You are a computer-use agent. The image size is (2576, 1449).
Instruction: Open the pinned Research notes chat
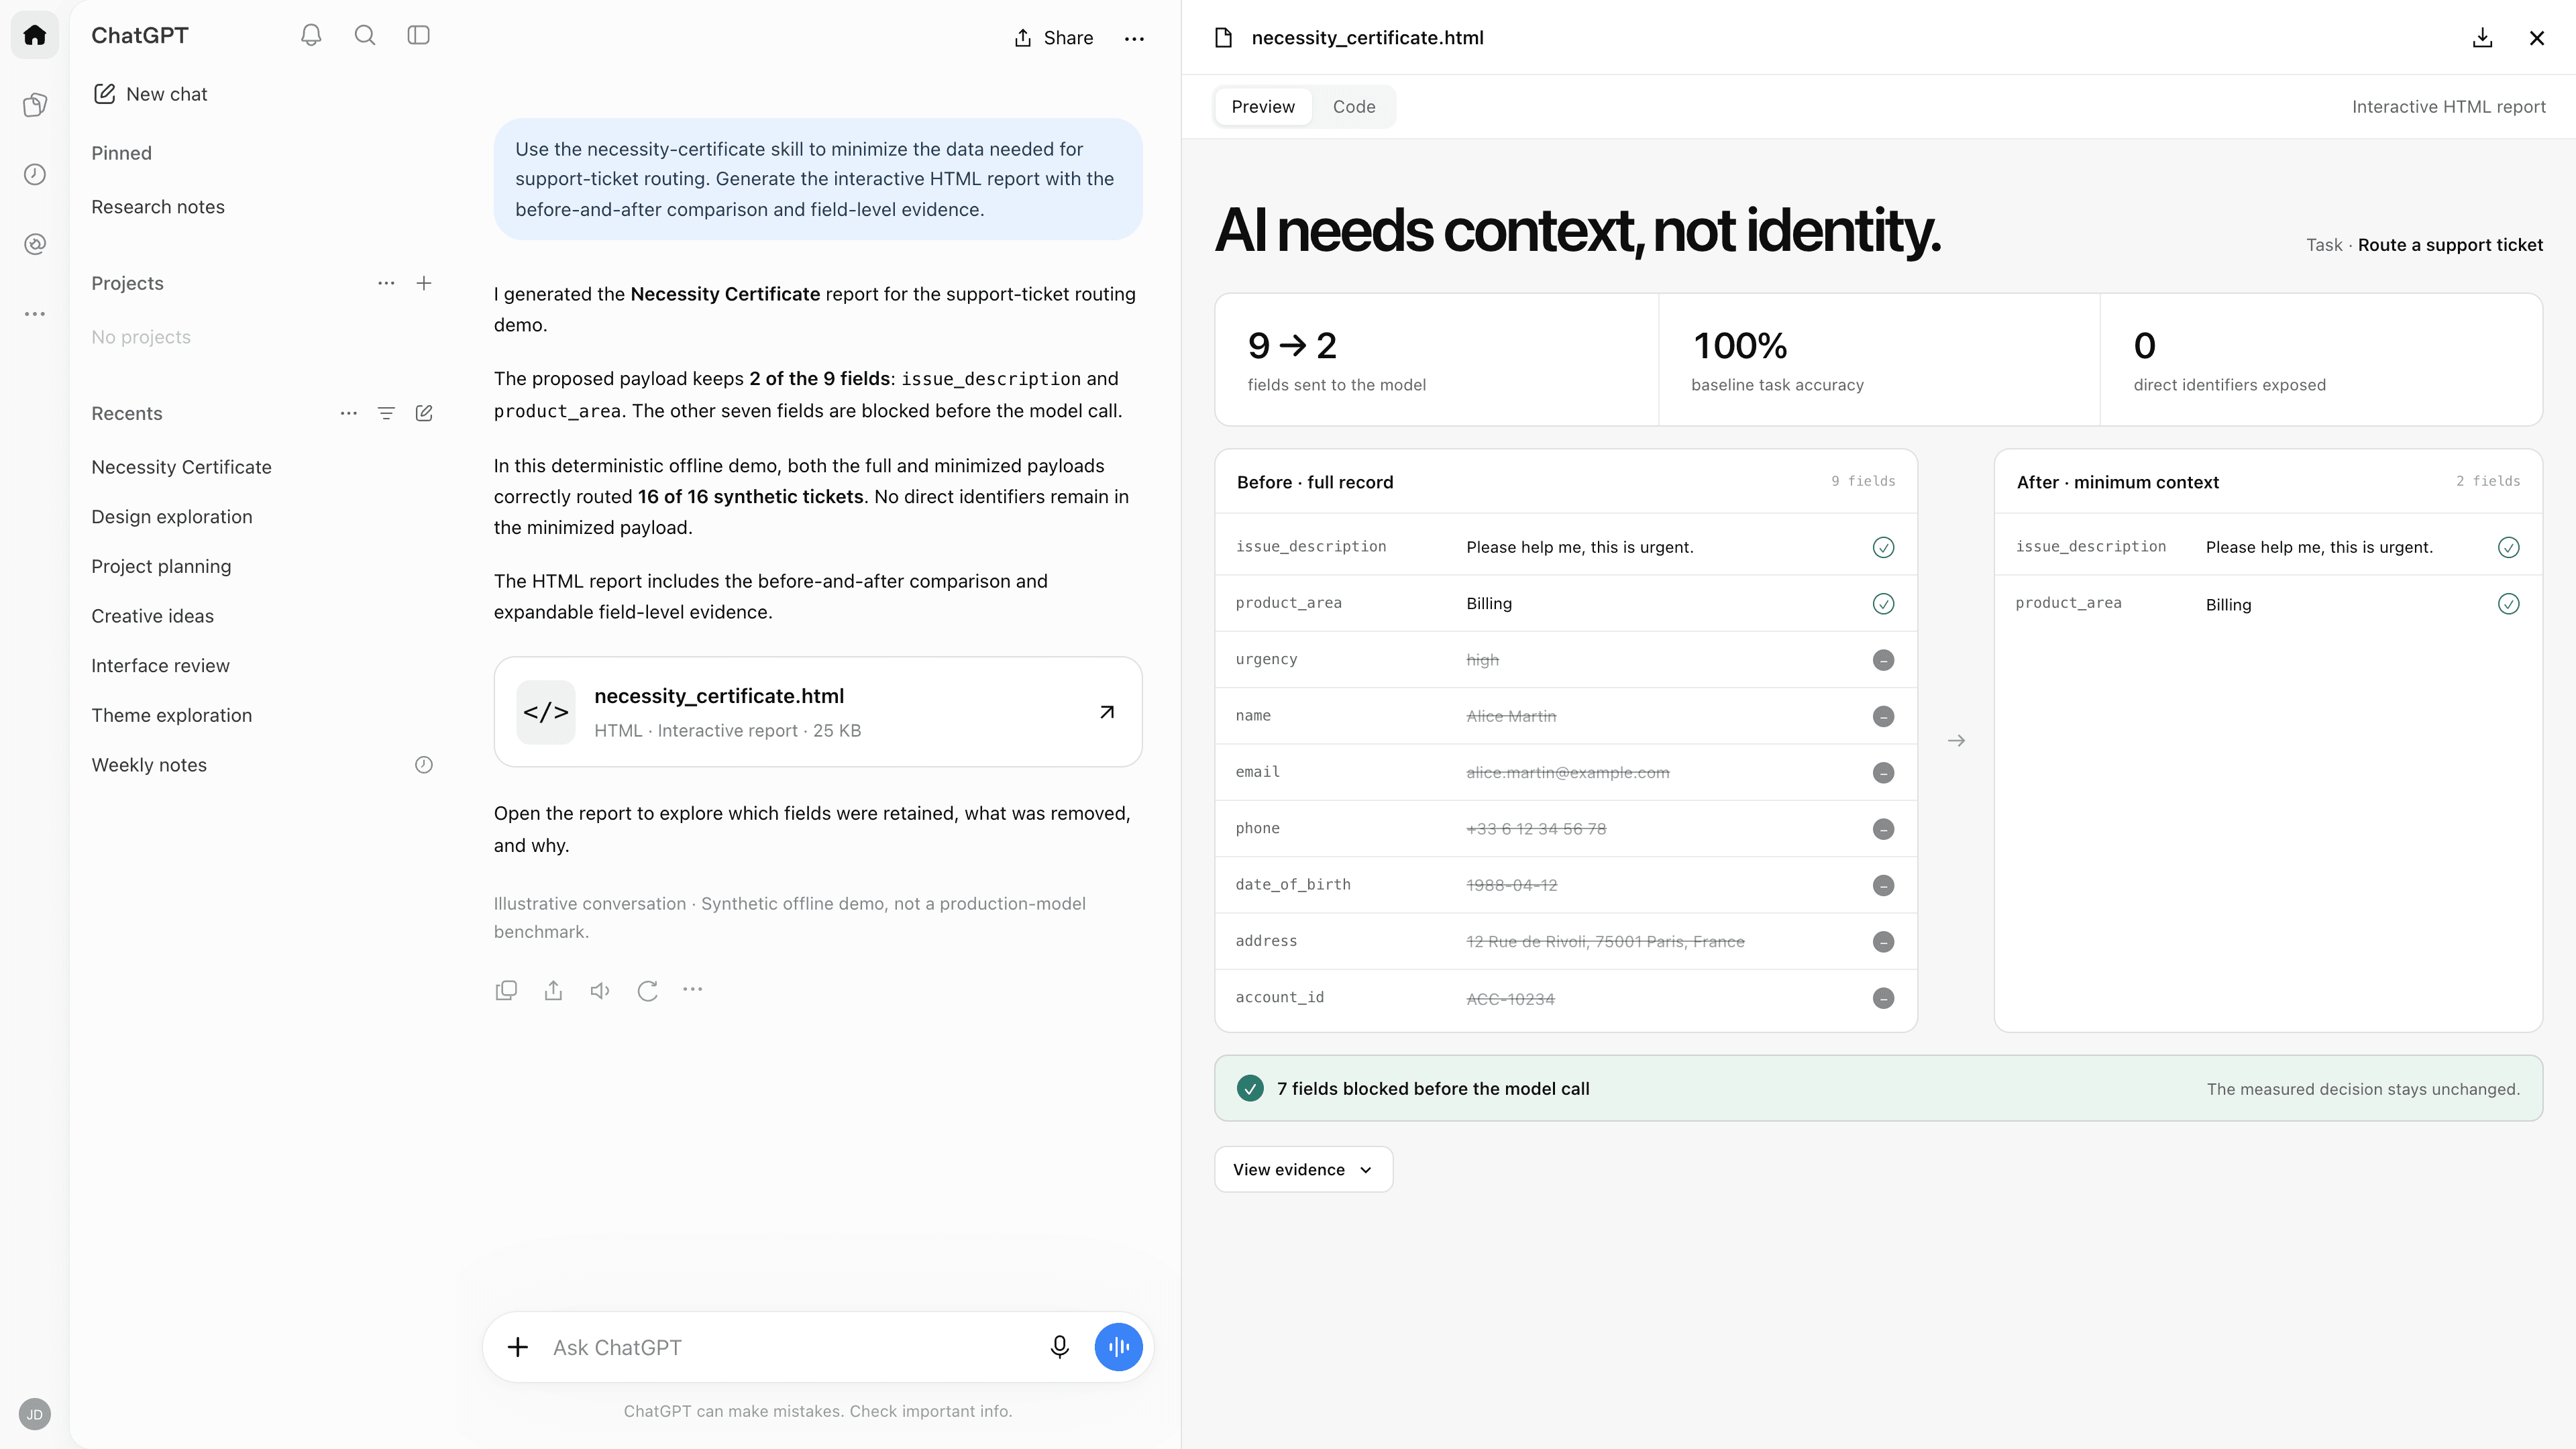(158, 207)
